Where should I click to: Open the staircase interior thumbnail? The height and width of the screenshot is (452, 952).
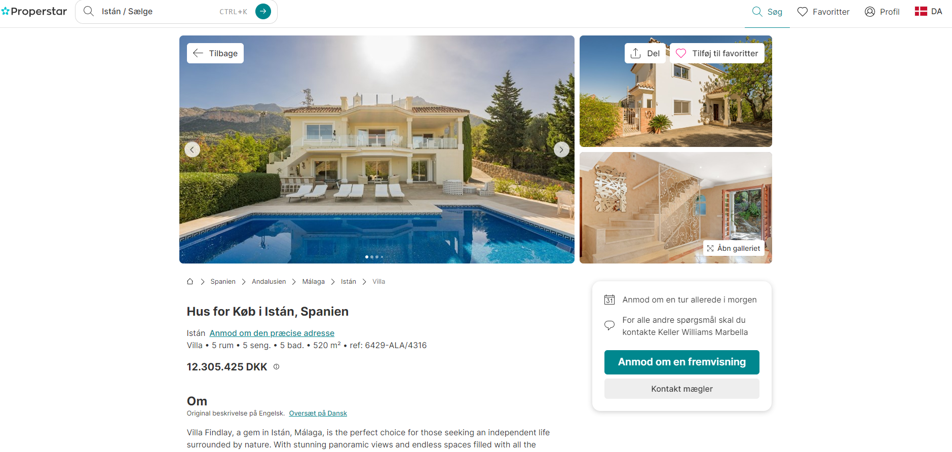[x=676, y=208]
